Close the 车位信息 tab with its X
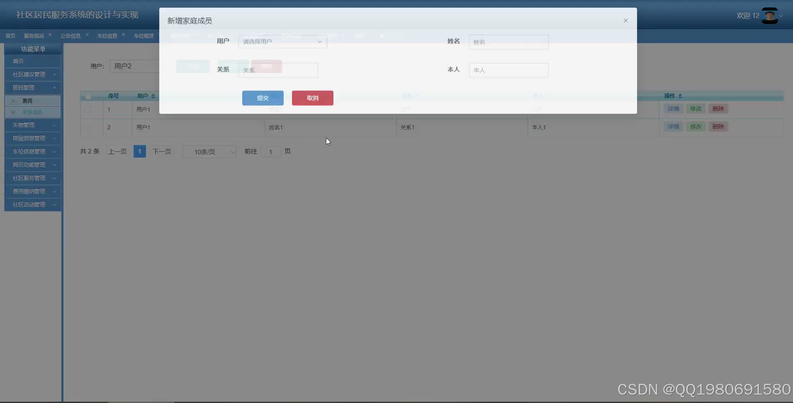Screen dimensions: 793x403 point(124,34)
